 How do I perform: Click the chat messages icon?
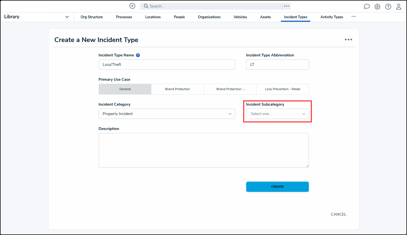(367, 6)
